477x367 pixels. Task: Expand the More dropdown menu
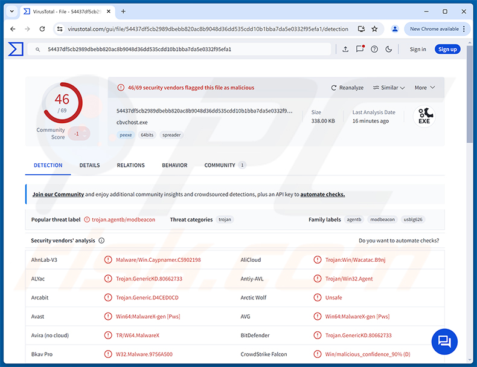(424, 88)
